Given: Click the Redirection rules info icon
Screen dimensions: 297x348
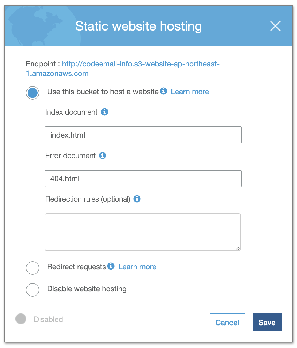Looking at the screenshot, I should [x=137, y=199].
